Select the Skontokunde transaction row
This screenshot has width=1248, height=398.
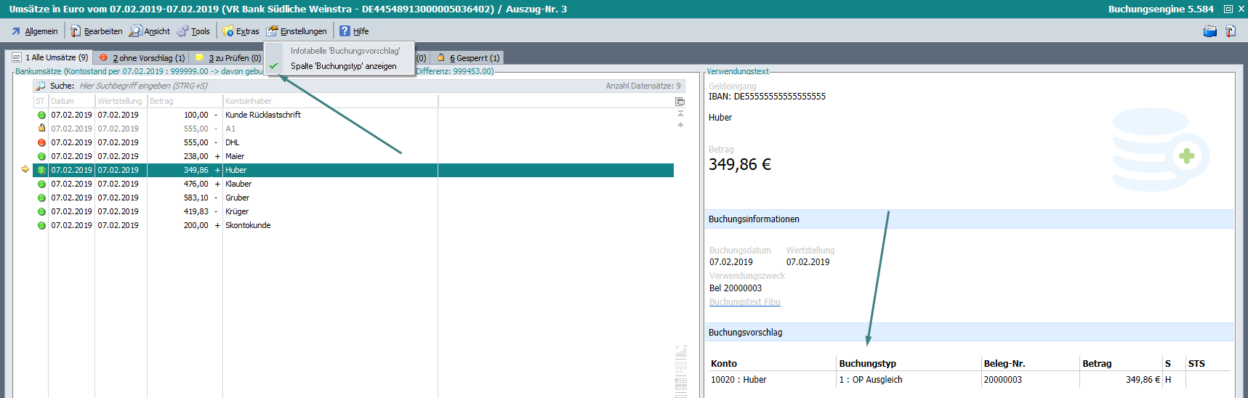click(x=248, y=225)
